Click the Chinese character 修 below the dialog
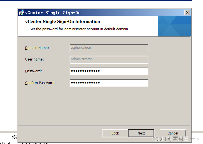 (15, 137)
